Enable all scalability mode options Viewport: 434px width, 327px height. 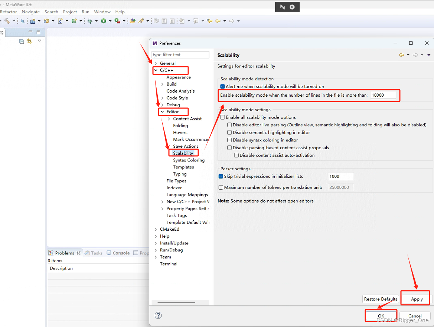222,117
